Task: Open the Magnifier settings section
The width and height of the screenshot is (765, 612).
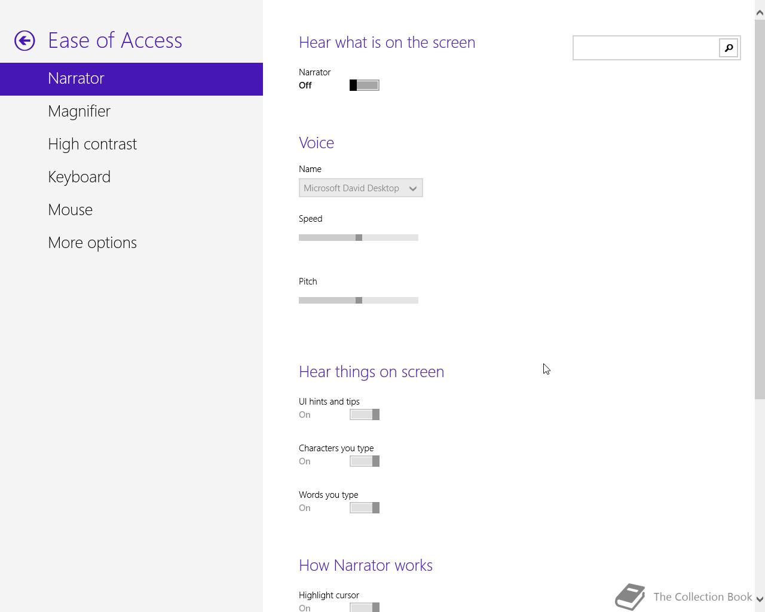Action: pos(79,111)
